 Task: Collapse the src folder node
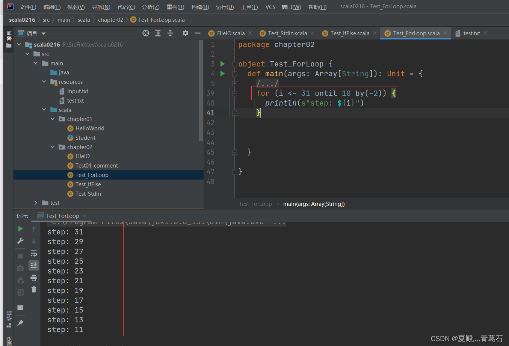pyautogui.click(x=28, y=54)
